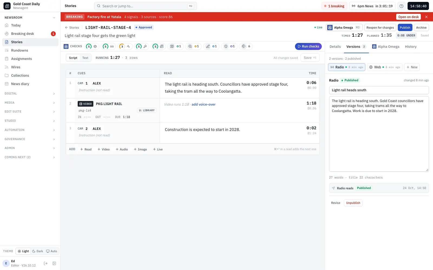Open the pencil edits chip
This screenshot has height=270, width=433.
(212, 46)
